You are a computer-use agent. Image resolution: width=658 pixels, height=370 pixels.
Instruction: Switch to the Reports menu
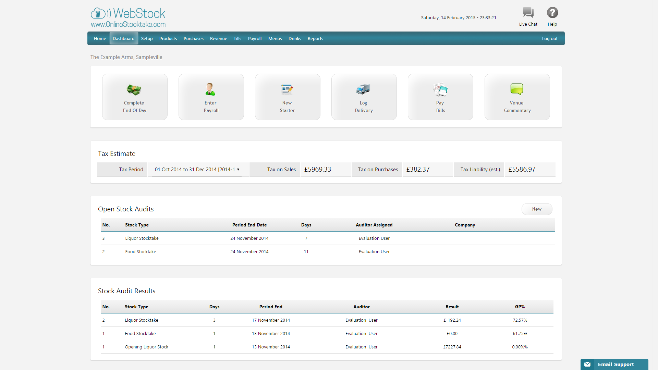pos(315,38)
